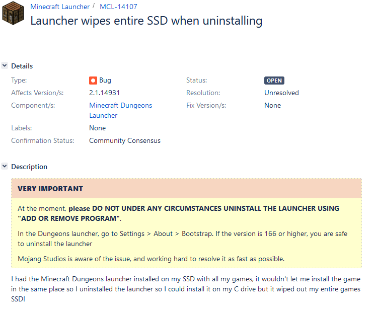Click the 'Resolution:' field label
The image size is (375, 314).
pyautogui.click(x=203, y=93)
